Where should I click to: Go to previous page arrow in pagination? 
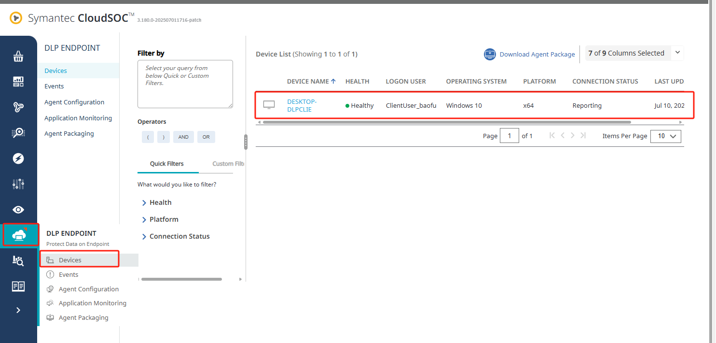[563, 135]
